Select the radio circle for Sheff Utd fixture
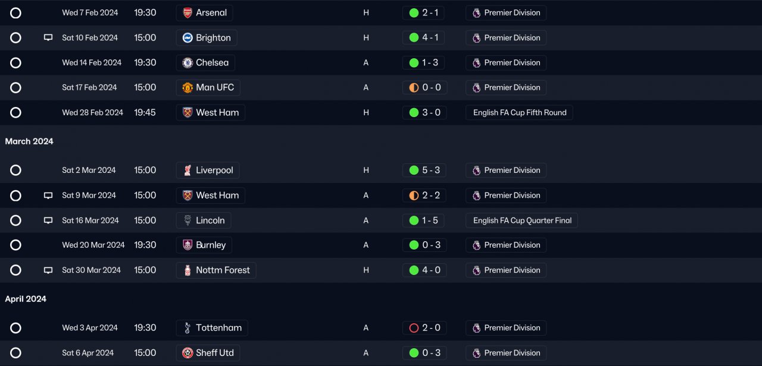 (16, 353)
